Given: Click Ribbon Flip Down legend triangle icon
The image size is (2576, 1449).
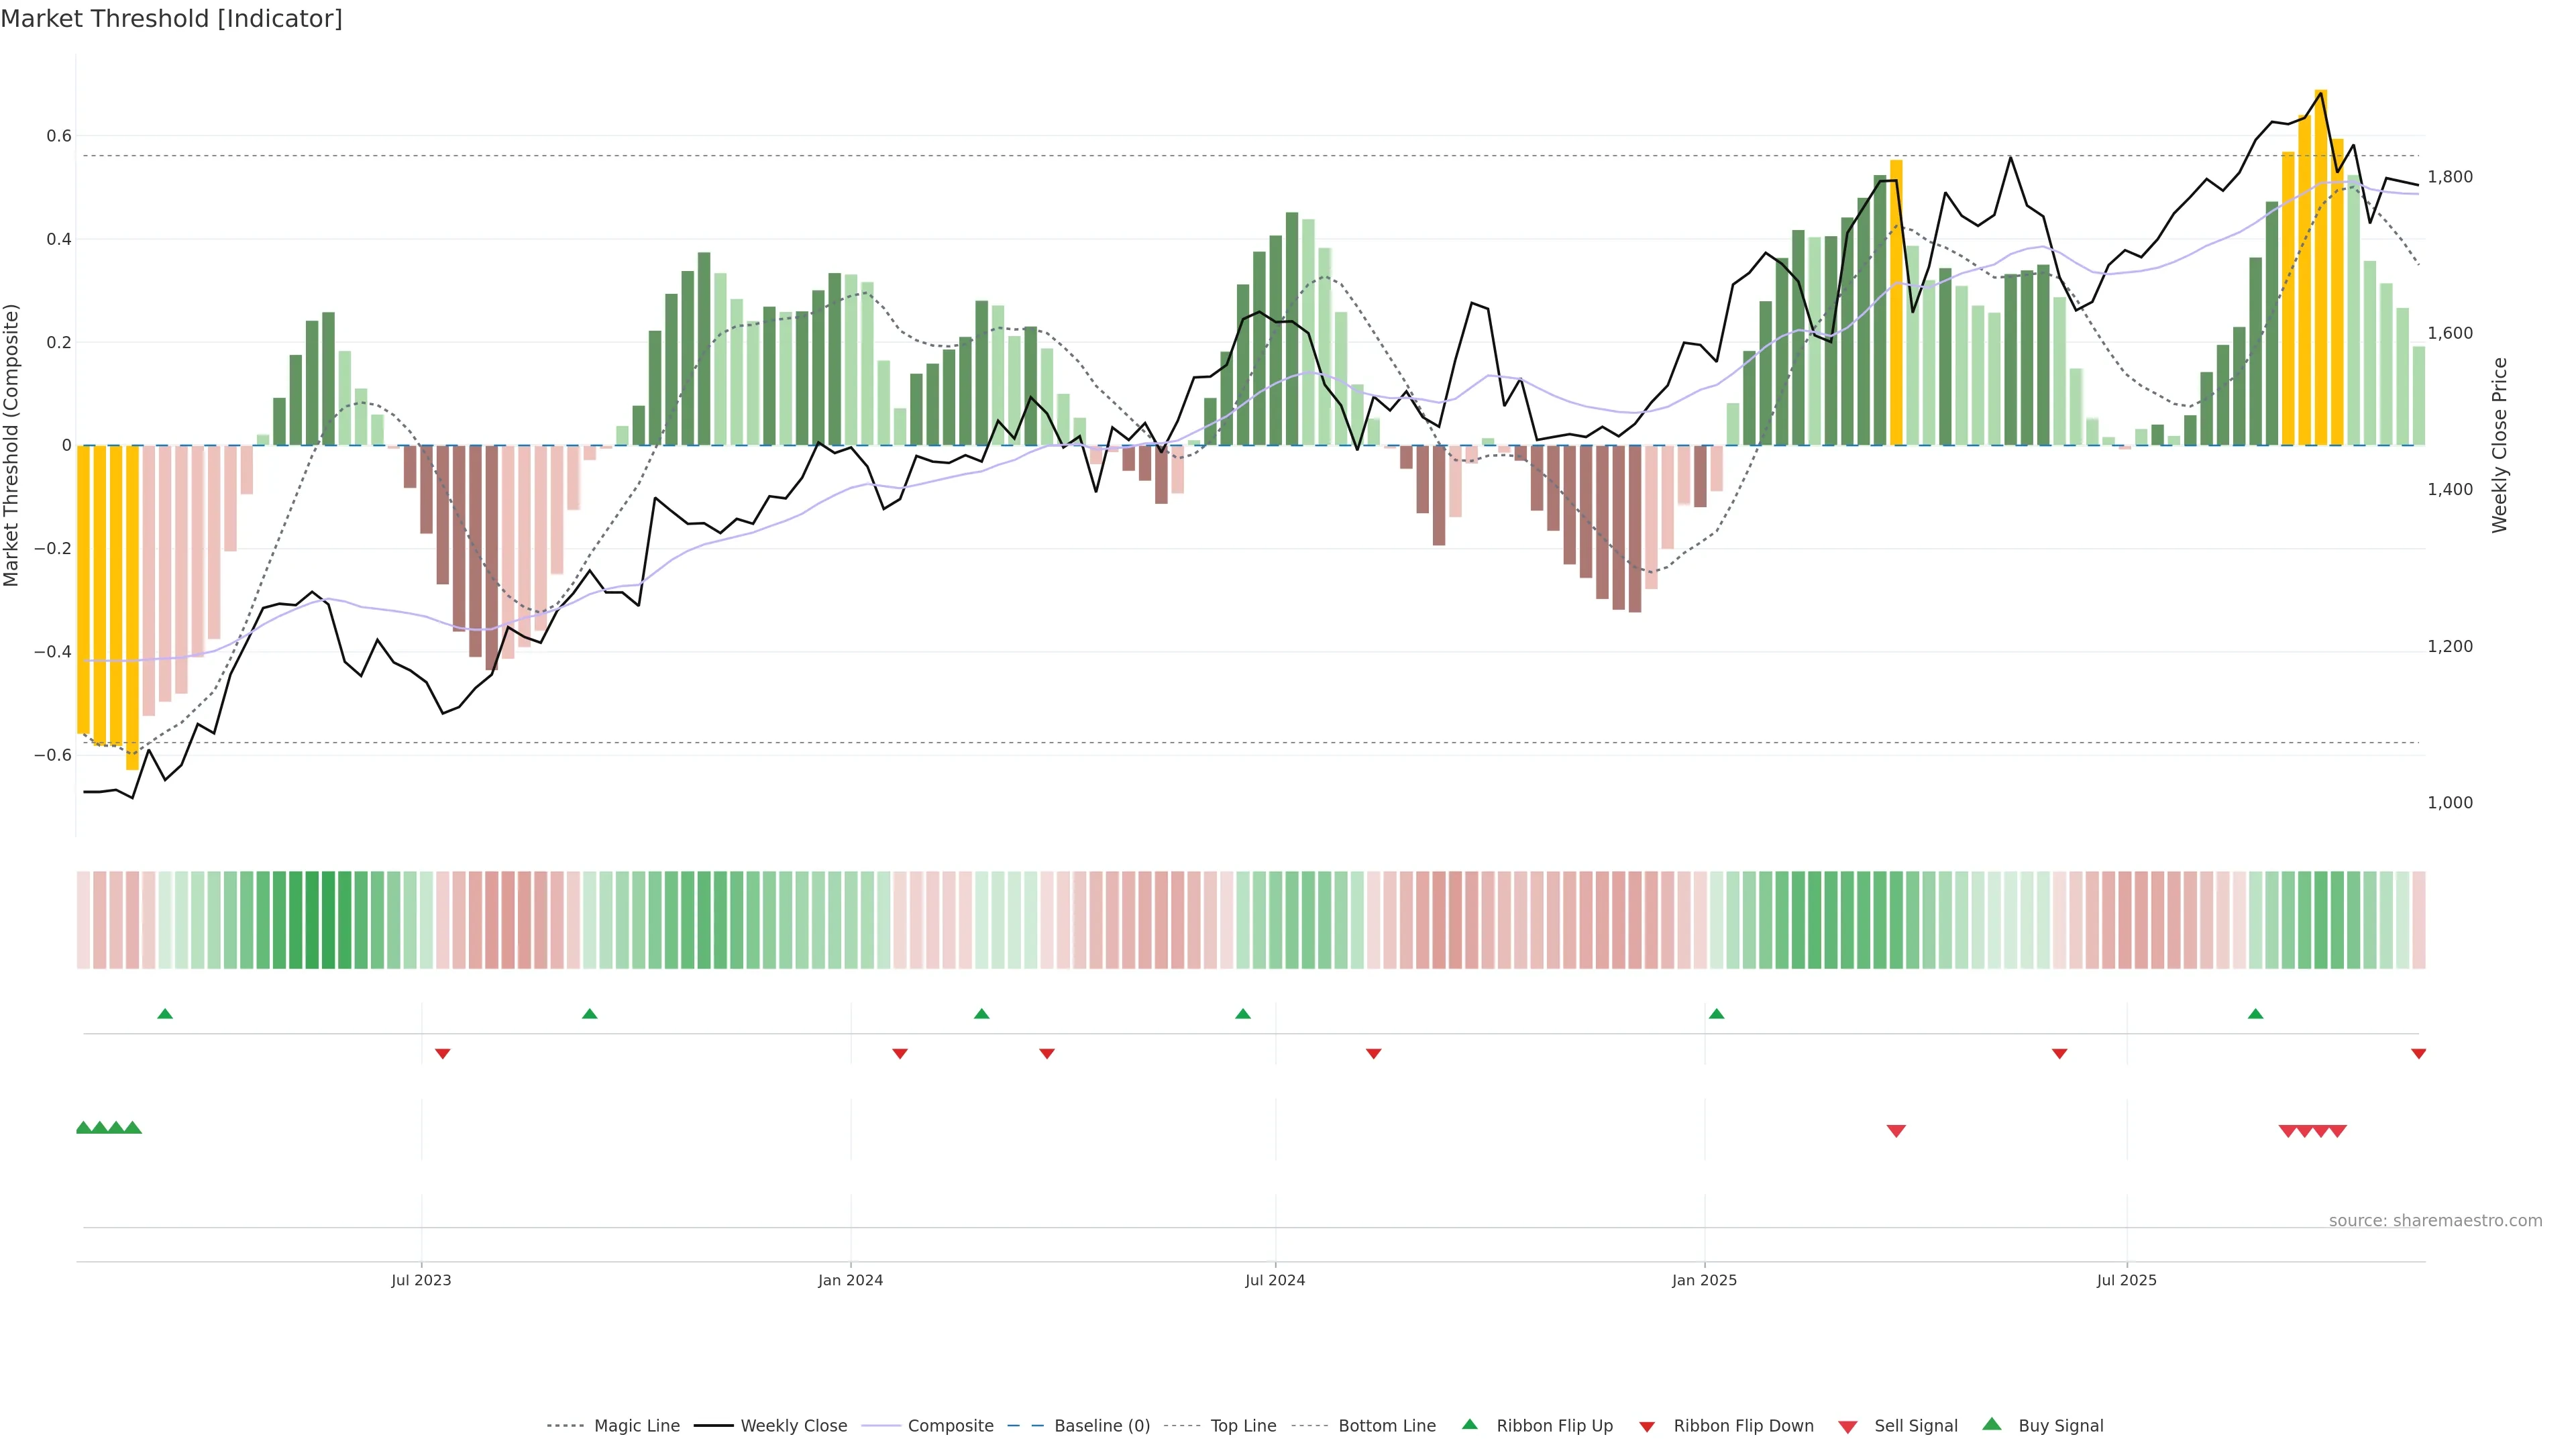Looking at the screenshot, I should (x=1647, y=1427).
